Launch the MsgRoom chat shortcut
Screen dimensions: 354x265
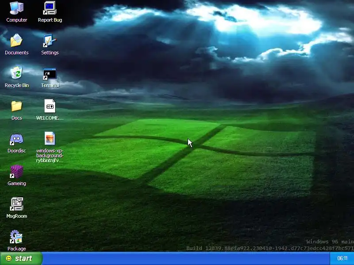(x=16, y=208)
